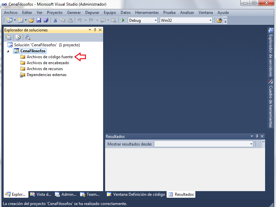
Task: Toggle auto-hide pin on Resultados panel
Action: click(256, 136)
